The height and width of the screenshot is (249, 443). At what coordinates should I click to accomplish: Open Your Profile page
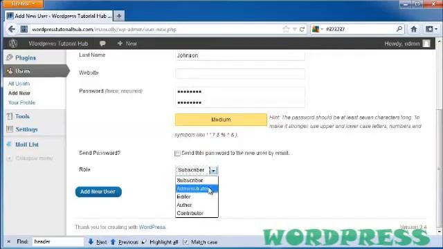(x=21, y=102)
